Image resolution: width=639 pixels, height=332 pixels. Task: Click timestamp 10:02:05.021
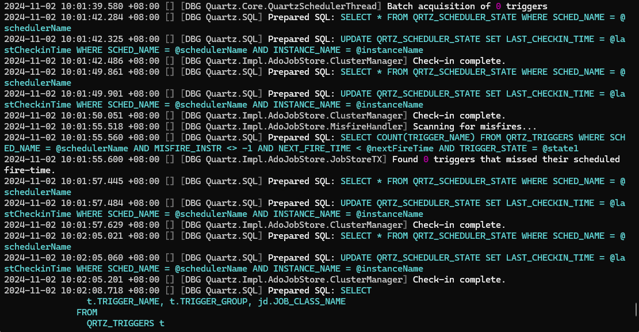tap(92, 236)
